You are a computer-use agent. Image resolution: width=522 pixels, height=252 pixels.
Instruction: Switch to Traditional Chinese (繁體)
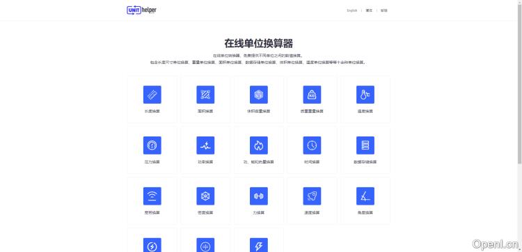(x=383, y=10)
